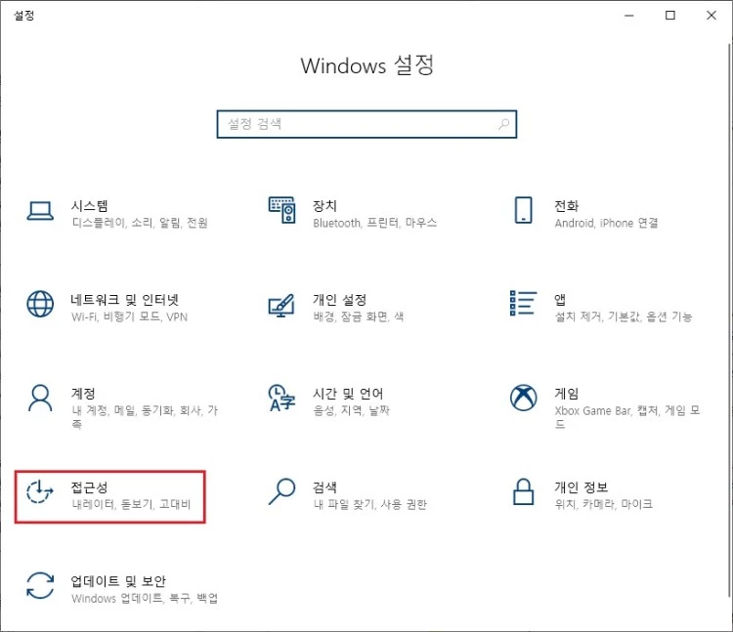Open the 앱 list icon
This screenshot has width=733, height=632.
point(523,303)
